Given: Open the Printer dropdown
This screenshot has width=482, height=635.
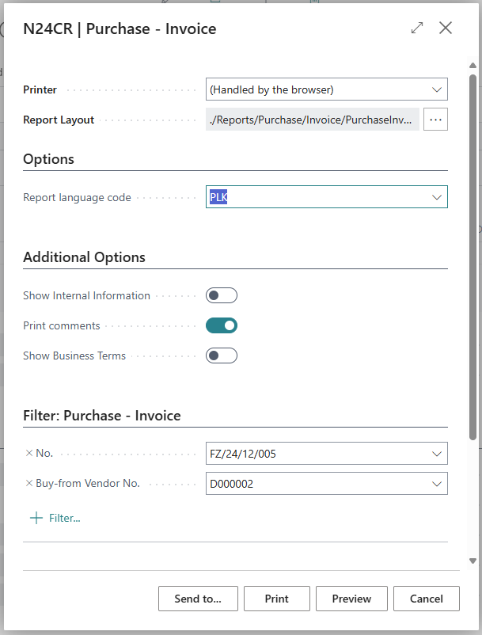Looking at the screenshot, I should 436,89.
